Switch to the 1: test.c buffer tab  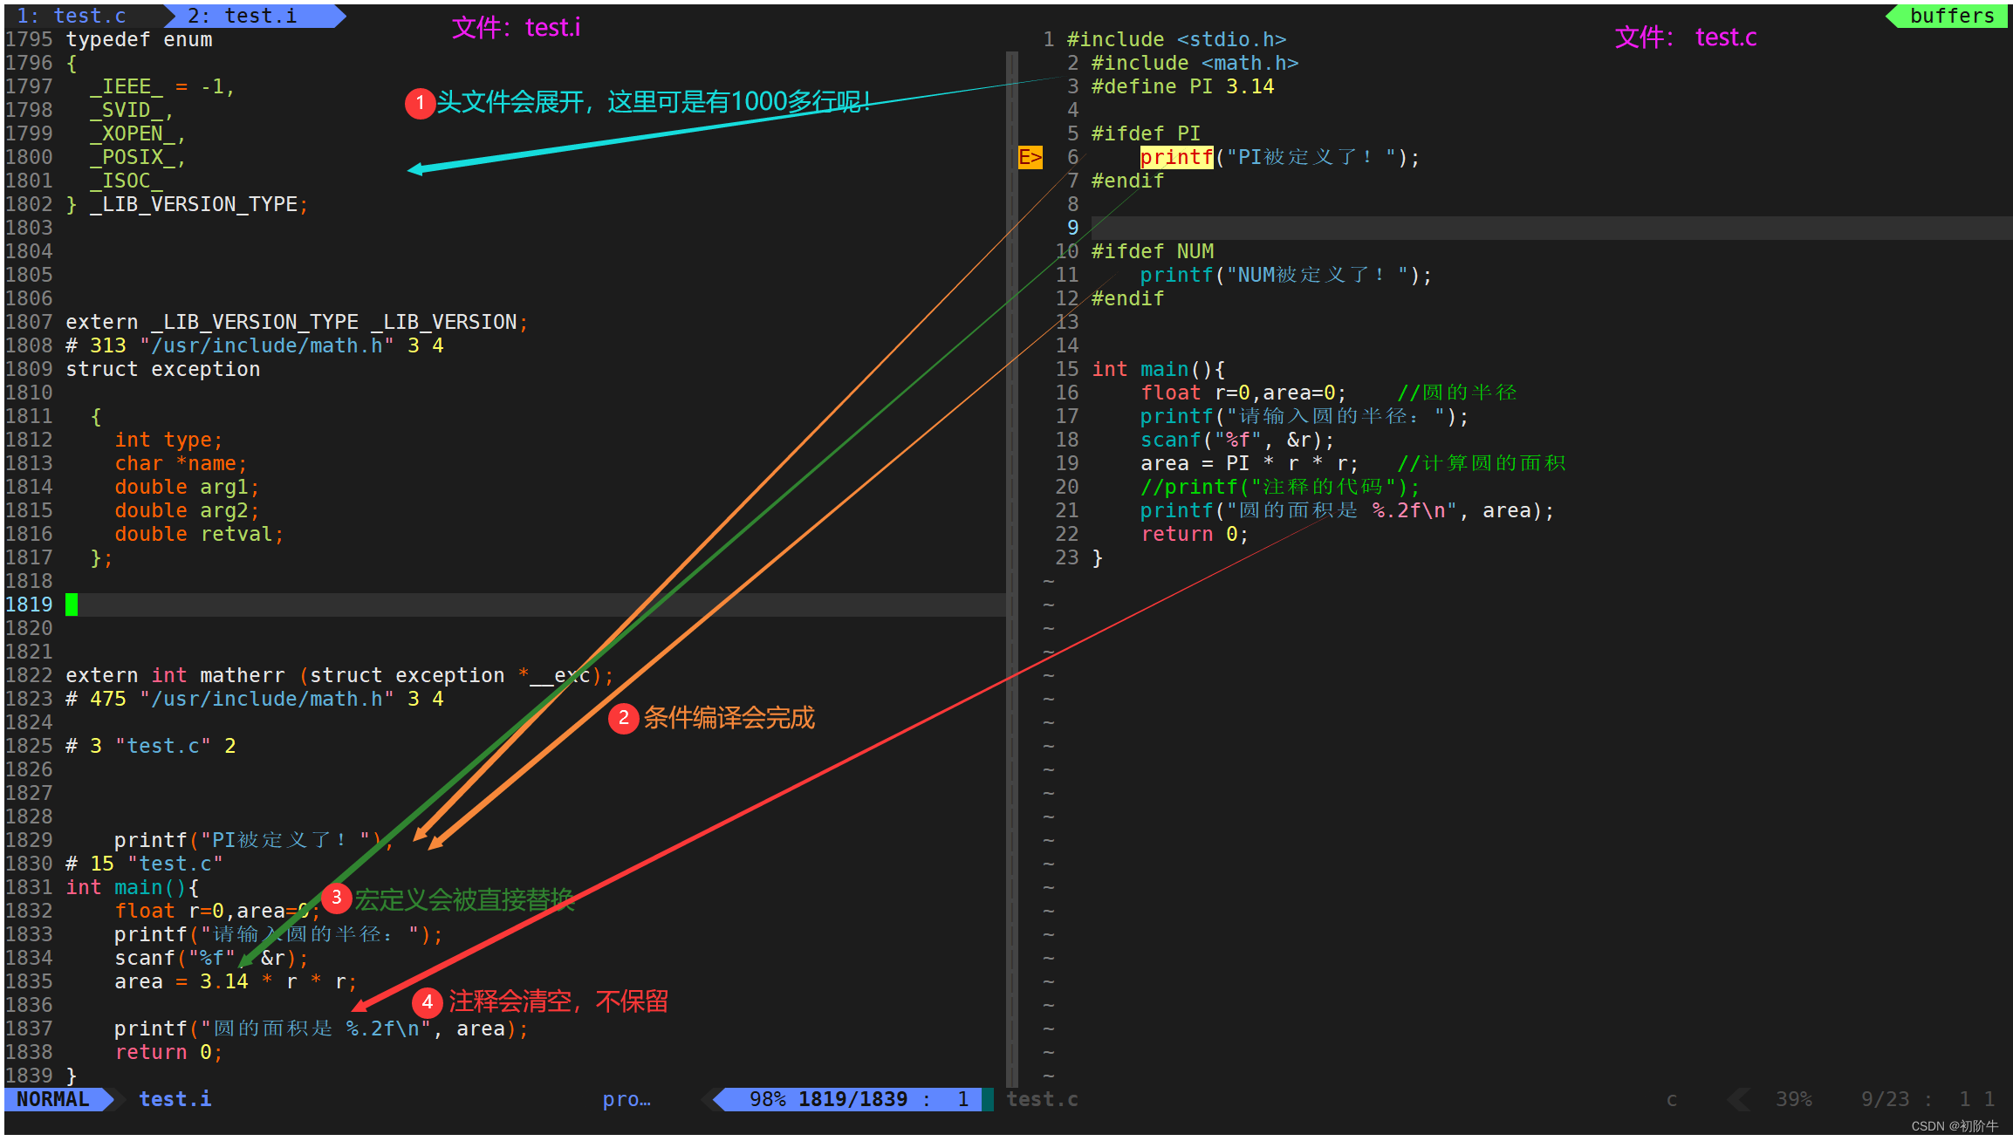point(72,16)
